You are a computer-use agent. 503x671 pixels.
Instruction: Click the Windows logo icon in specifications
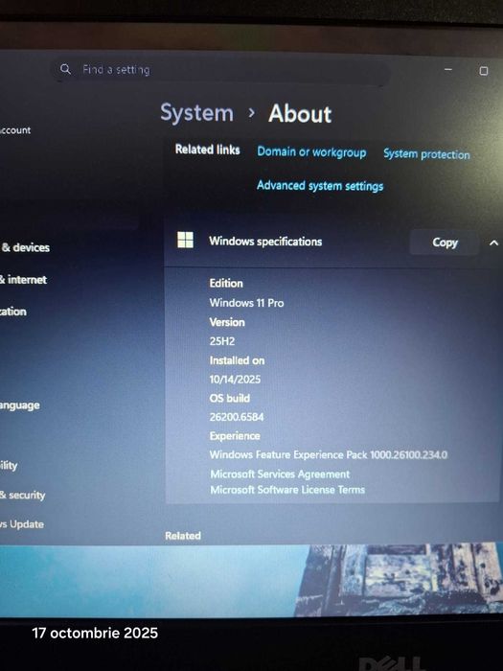(x=185, y=240)
